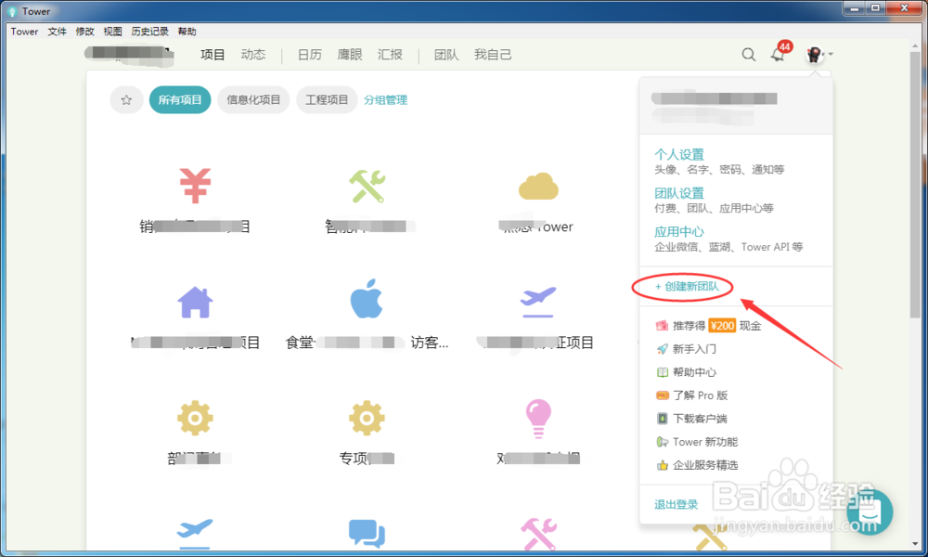The height and width of the screenshot is (557, 928).
Task: Open the blue chat bubbles project icon
Action: pyautogui.click(x=367, y=533)
